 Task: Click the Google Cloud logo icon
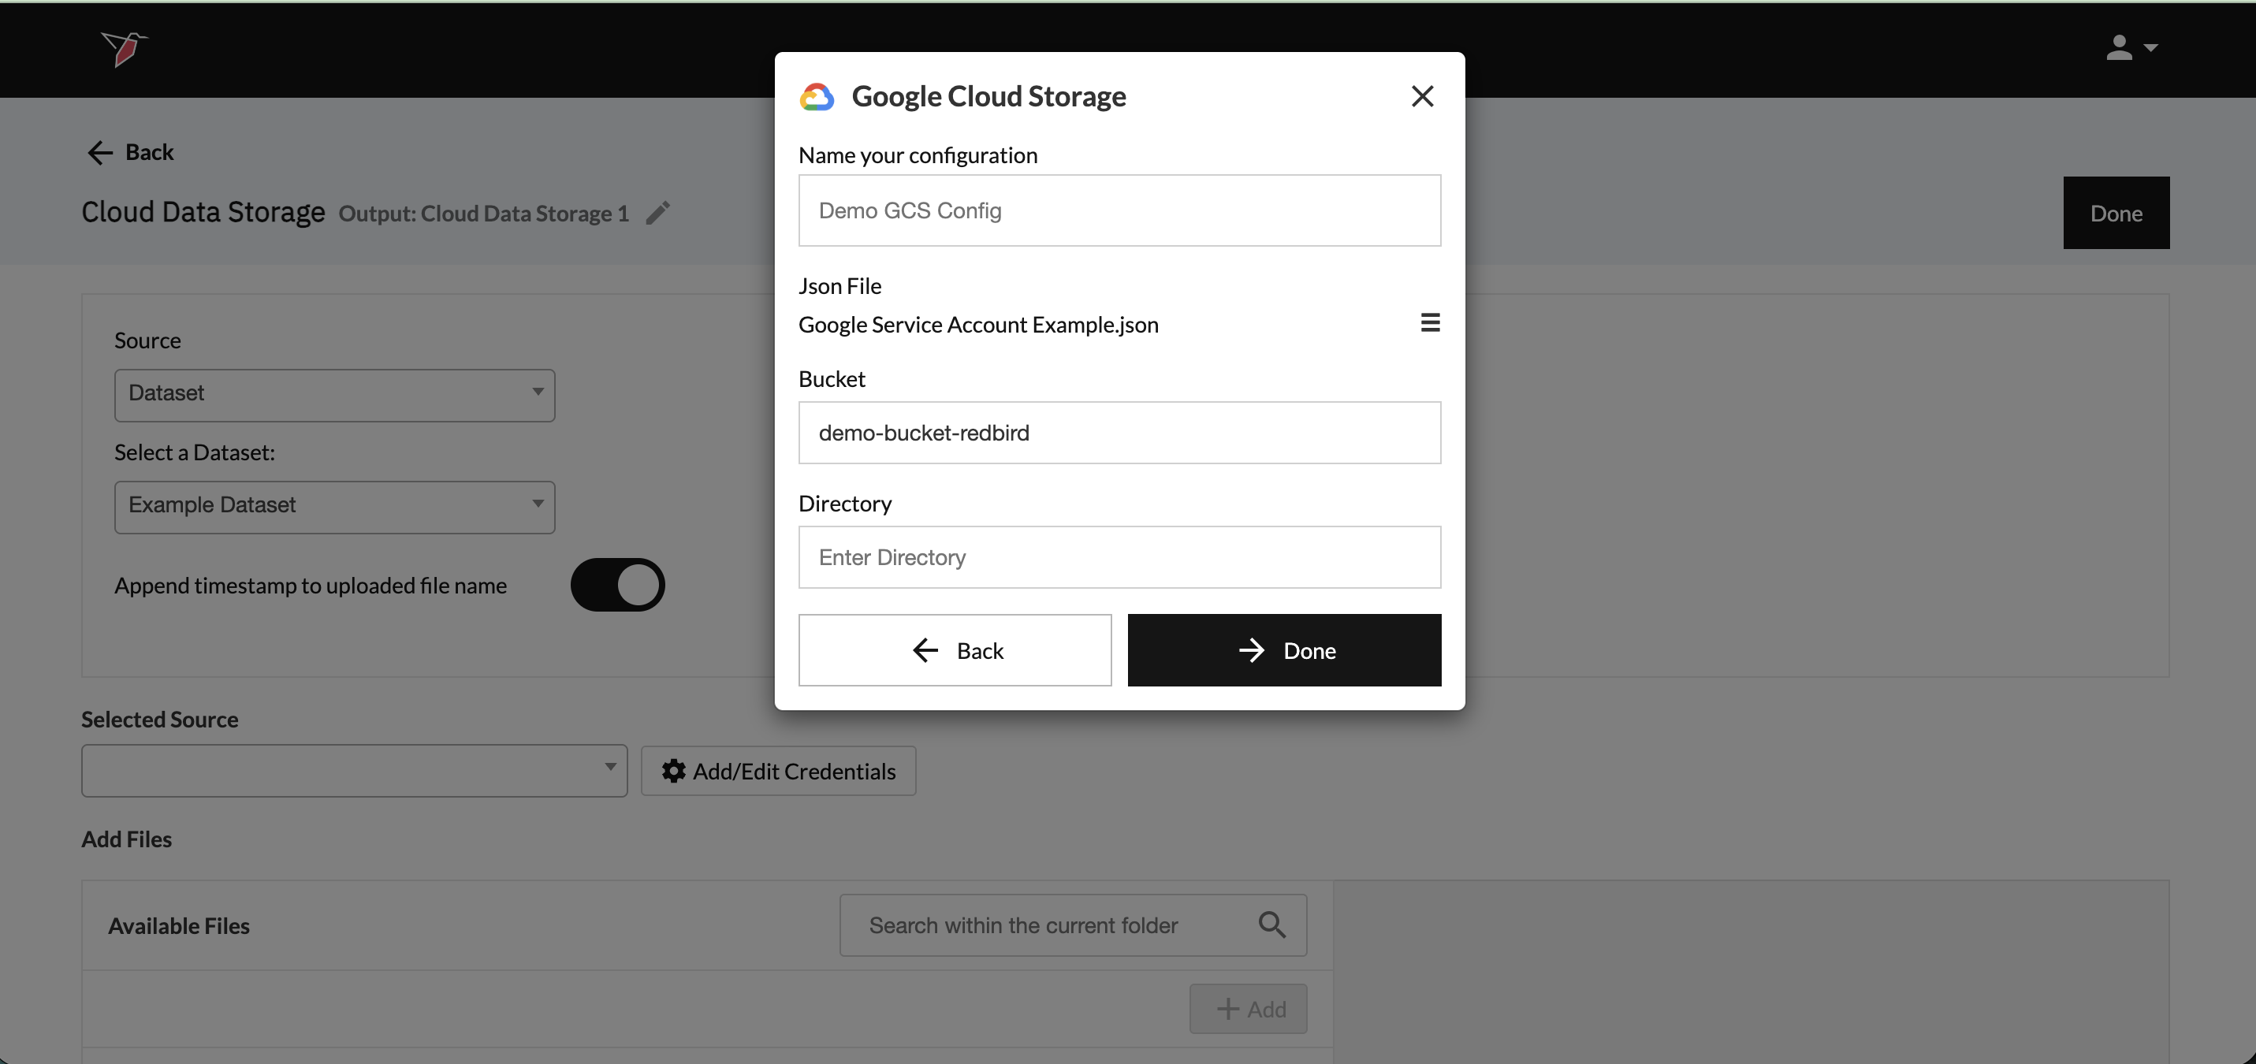816,96
